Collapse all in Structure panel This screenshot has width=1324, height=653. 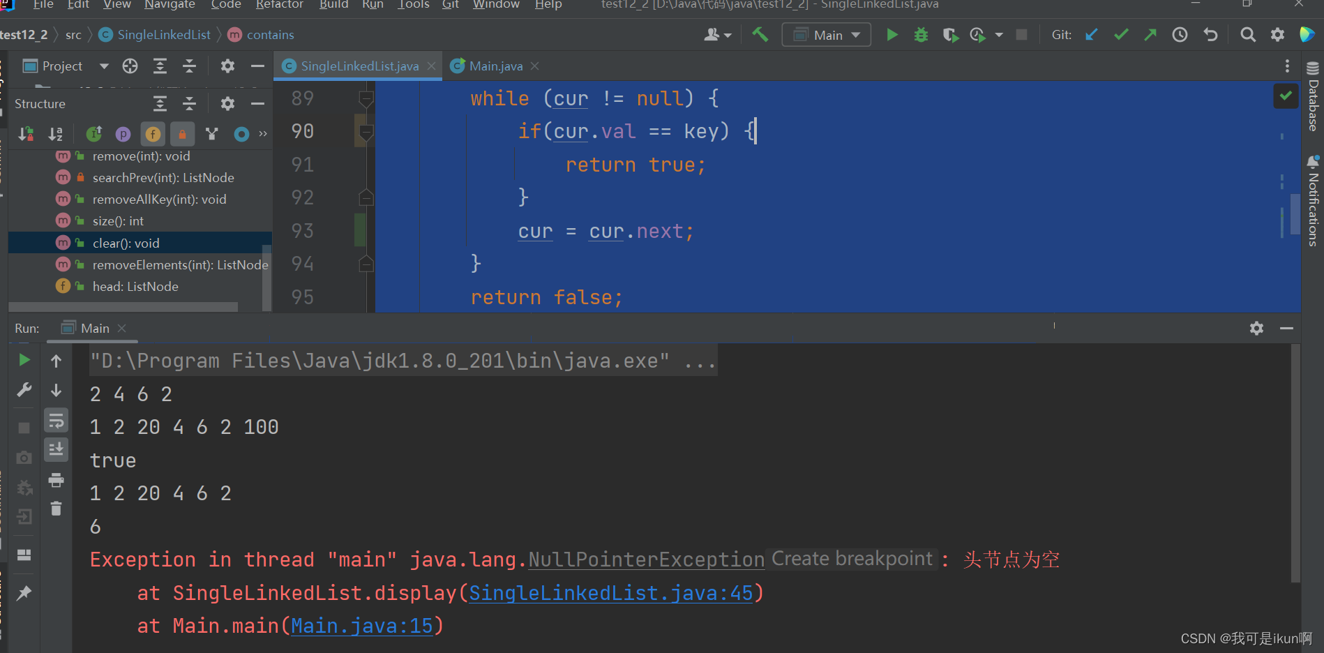[x=189, y=104]
